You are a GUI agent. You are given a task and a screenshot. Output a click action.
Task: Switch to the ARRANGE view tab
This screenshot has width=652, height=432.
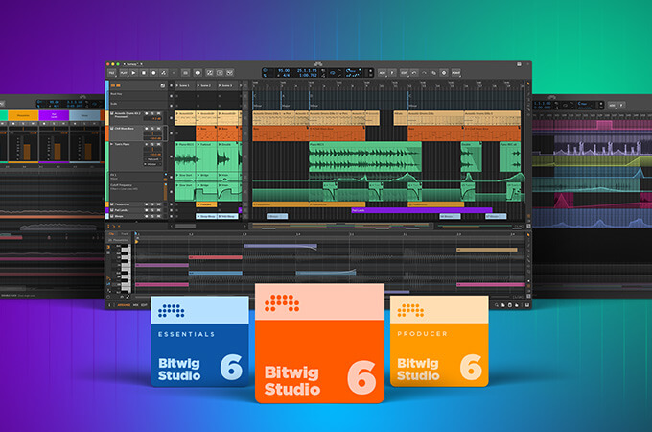124,305
